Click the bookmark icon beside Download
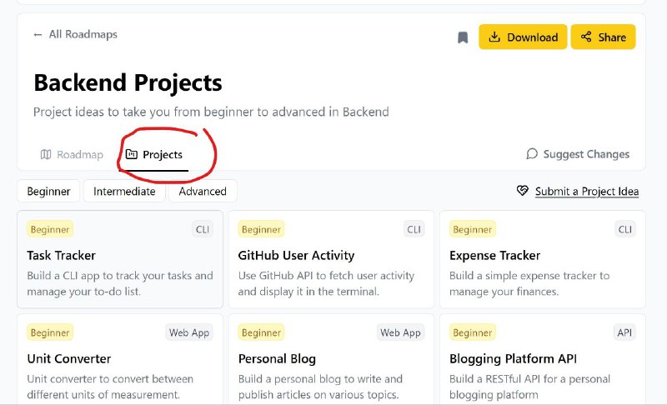667x405 pixels. [463, 37]
